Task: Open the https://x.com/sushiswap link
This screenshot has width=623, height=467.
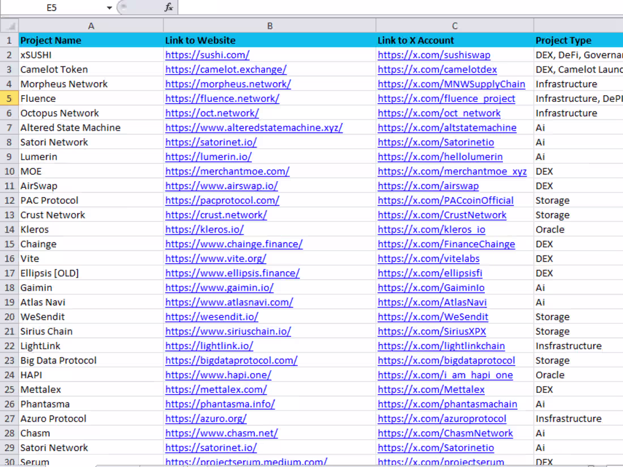Action: [x=434, y=55]
